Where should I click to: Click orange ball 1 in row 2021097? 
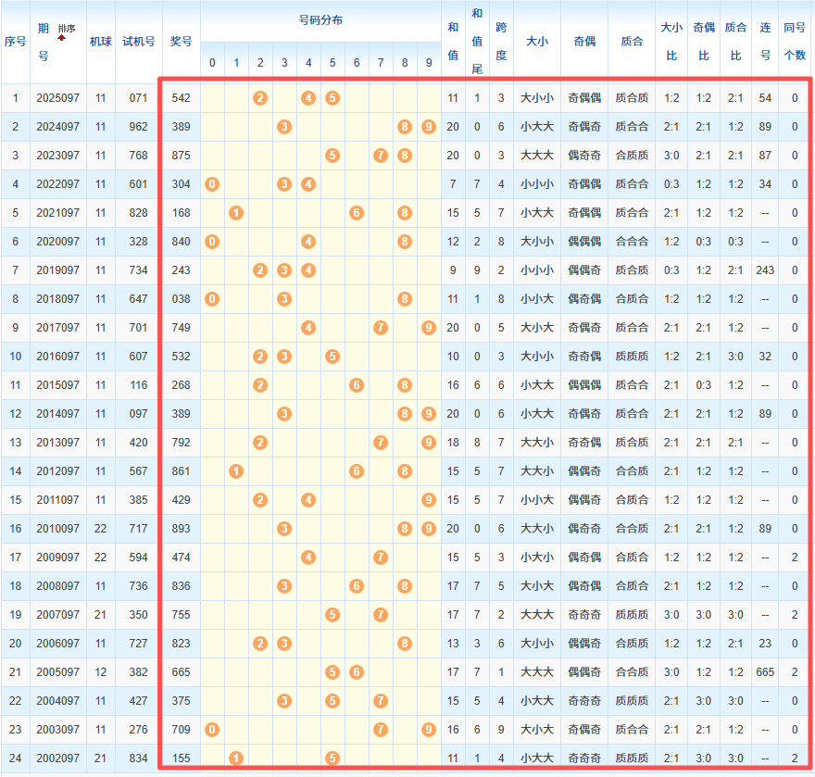[236, 213]
